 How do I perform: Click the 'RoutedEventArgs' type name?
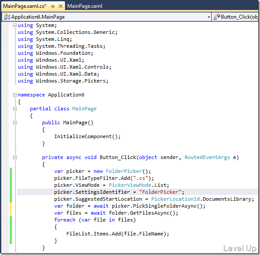tap(207, 157)
